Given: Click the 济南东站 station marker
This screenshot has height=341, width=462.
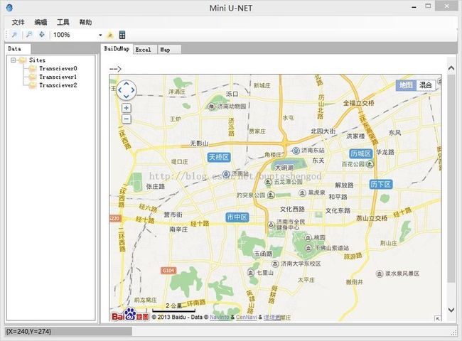Looking at the screenshot, I should click(296, 151).
